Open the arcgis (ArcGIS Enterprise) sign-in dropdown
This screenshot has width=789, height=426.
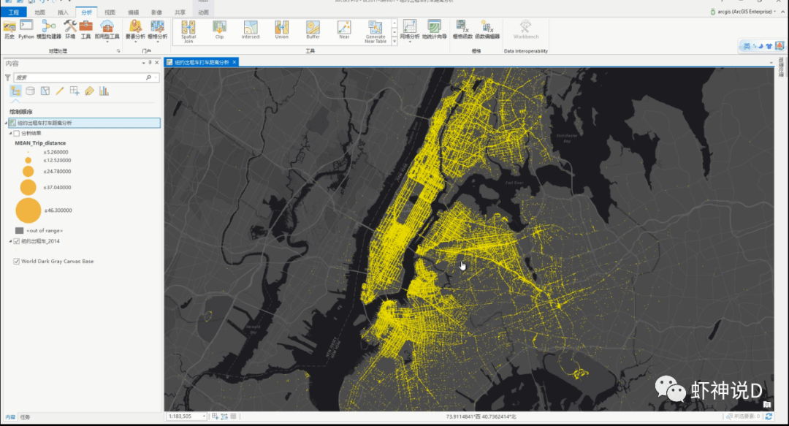pos(744,12)
